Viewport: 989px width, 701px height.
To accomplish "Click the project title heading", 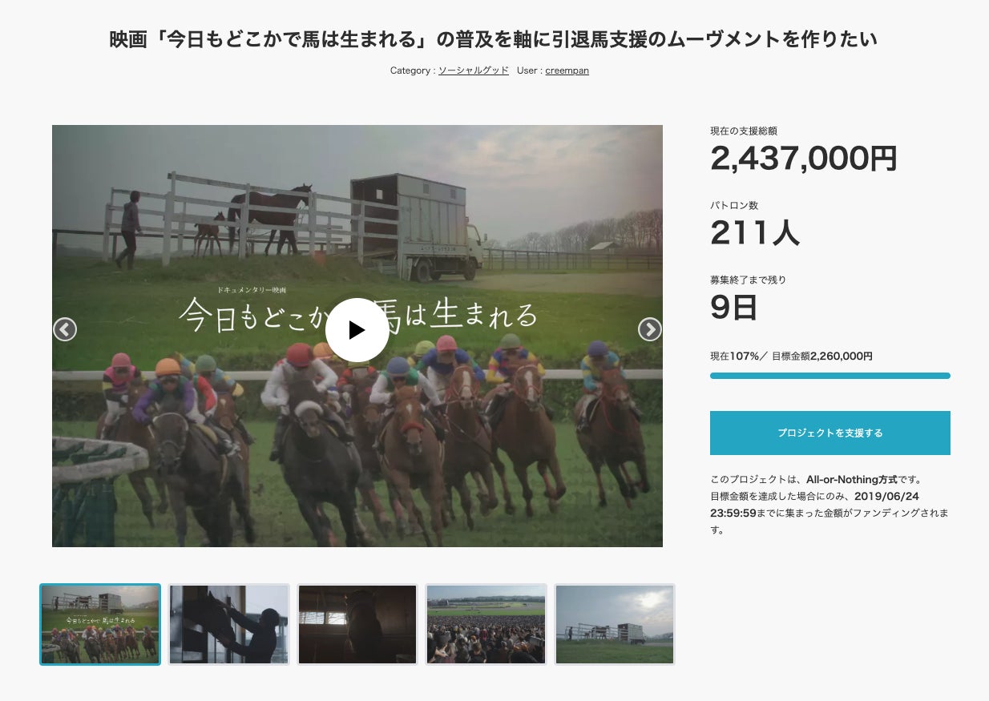I will [x=494, y=39].
